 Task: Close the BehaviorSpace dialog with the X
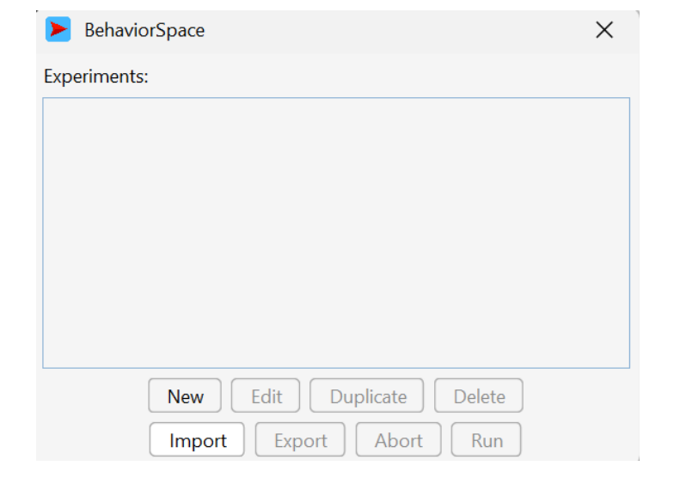click(604, 30)
